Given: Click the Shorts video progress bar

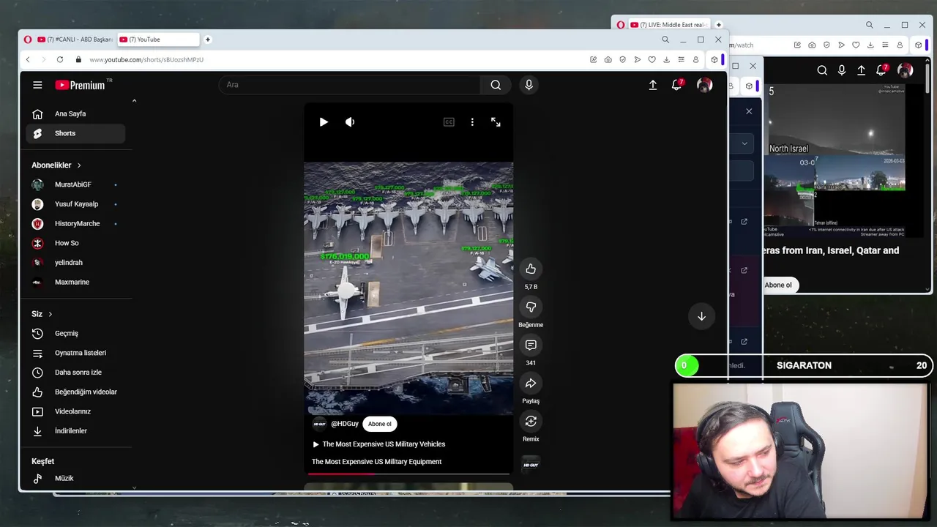Looking at the screenshot, I should pos(408,474).
